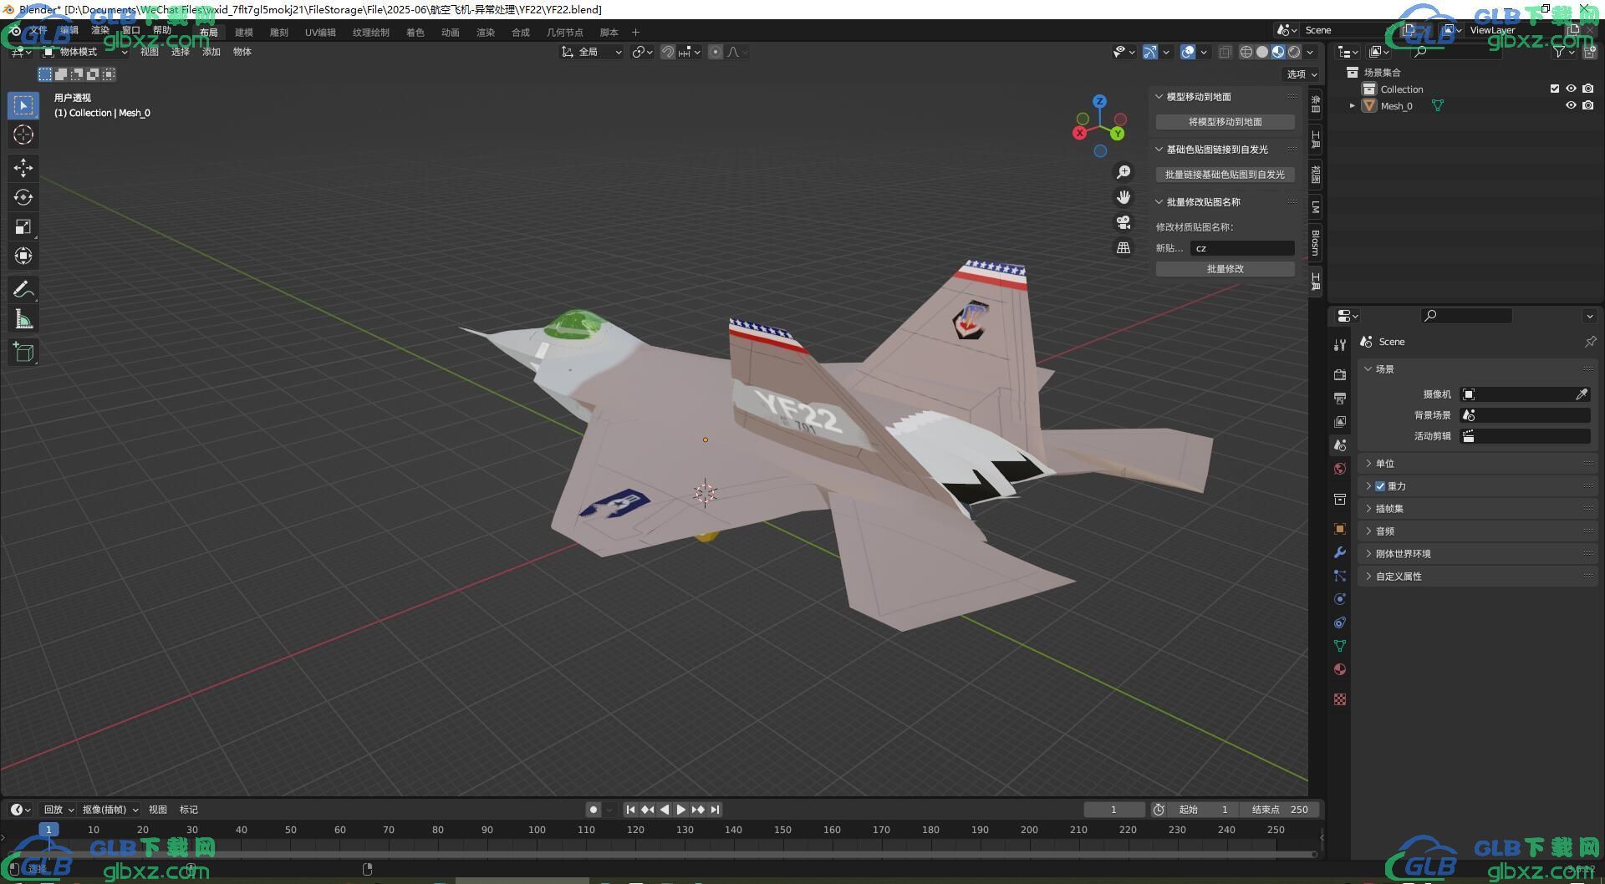The width and height of the screenshot is (1605, 884).
Task: Click the 新贴 name input field
Action: click(x=1241, y=248)
